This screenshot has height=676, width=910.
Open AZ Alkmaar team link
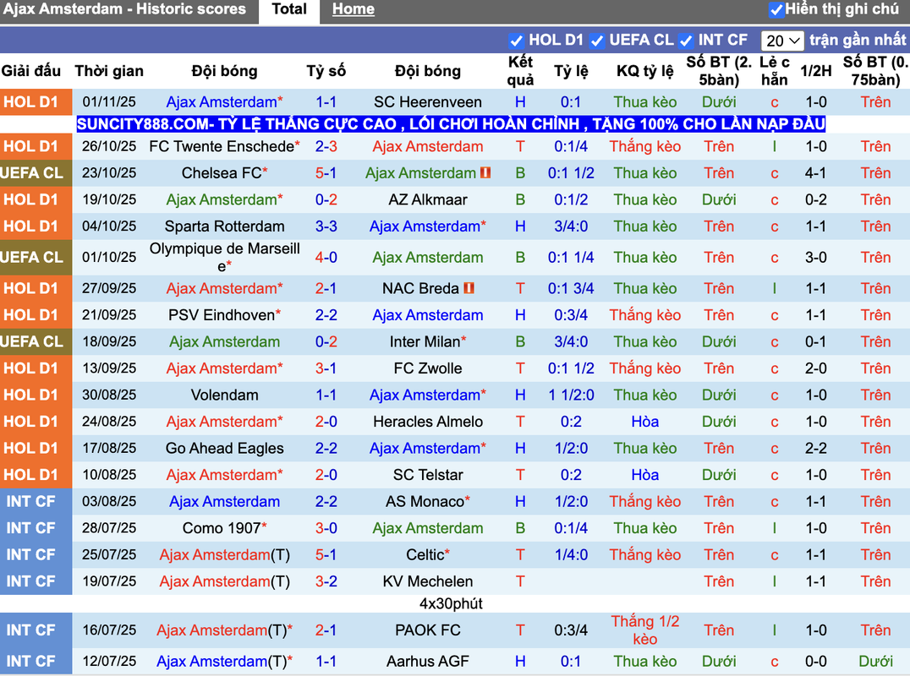(428, 199)
